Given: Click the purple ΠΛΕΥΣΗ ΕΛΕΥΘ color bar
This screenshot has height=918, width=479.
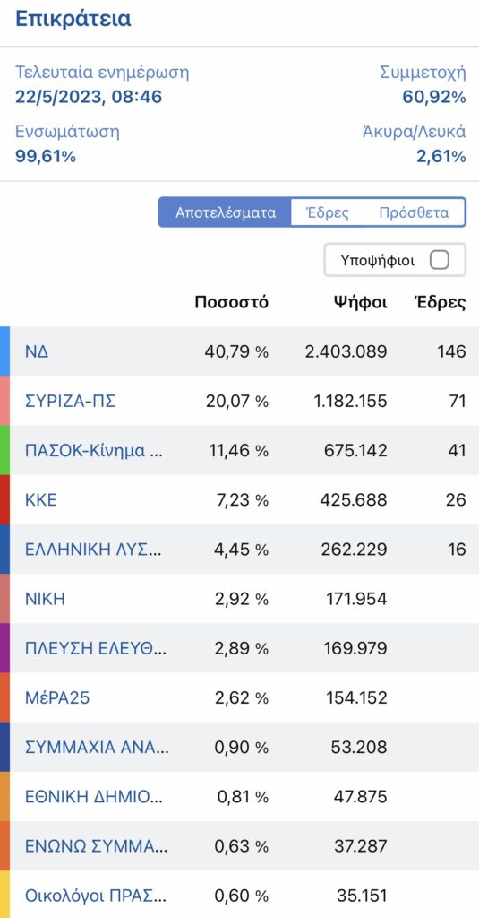Looking at the screenshot, I should coord(4,648).
